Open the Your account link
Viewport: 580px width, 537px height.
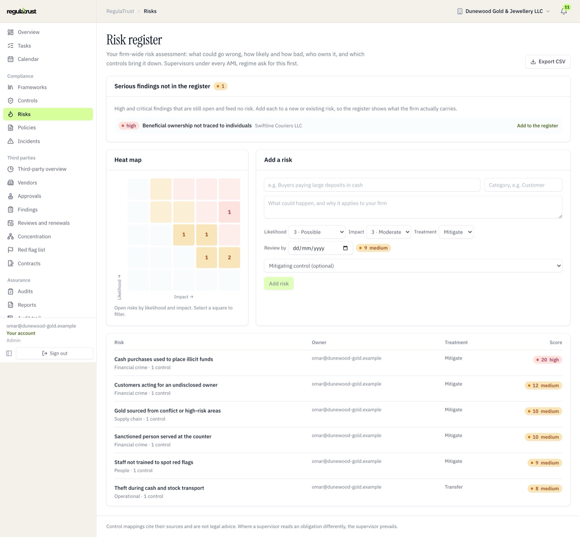coord(21,333)
